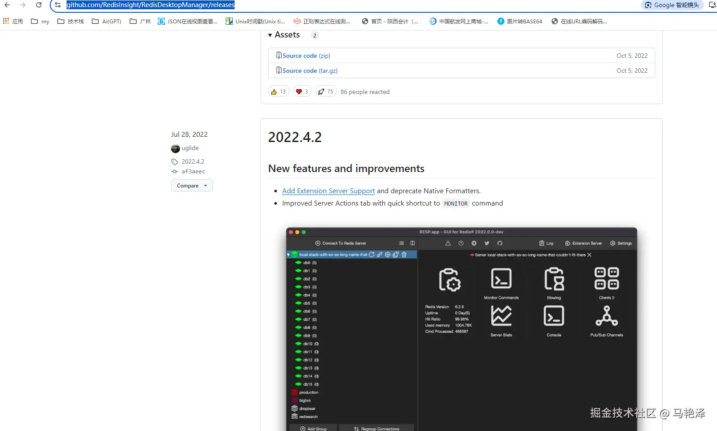Reload the current browser page
The image size is (717, 431).
tap(39, 5)
